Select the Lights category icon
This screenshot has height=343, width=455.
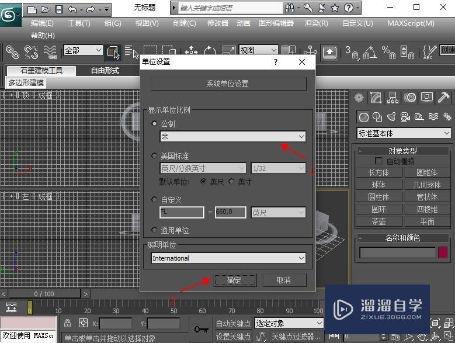[x=391, y=117]
